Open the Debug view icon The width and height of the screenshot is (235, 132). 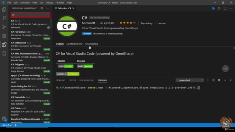coord(4,36)
